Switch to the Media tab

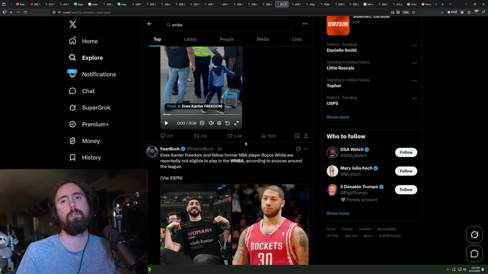click(x=263, y=39)
